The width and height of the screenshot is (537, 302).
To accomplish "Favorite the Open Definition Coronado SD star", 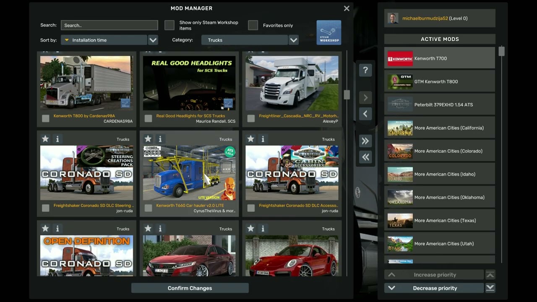I will 45,229.
